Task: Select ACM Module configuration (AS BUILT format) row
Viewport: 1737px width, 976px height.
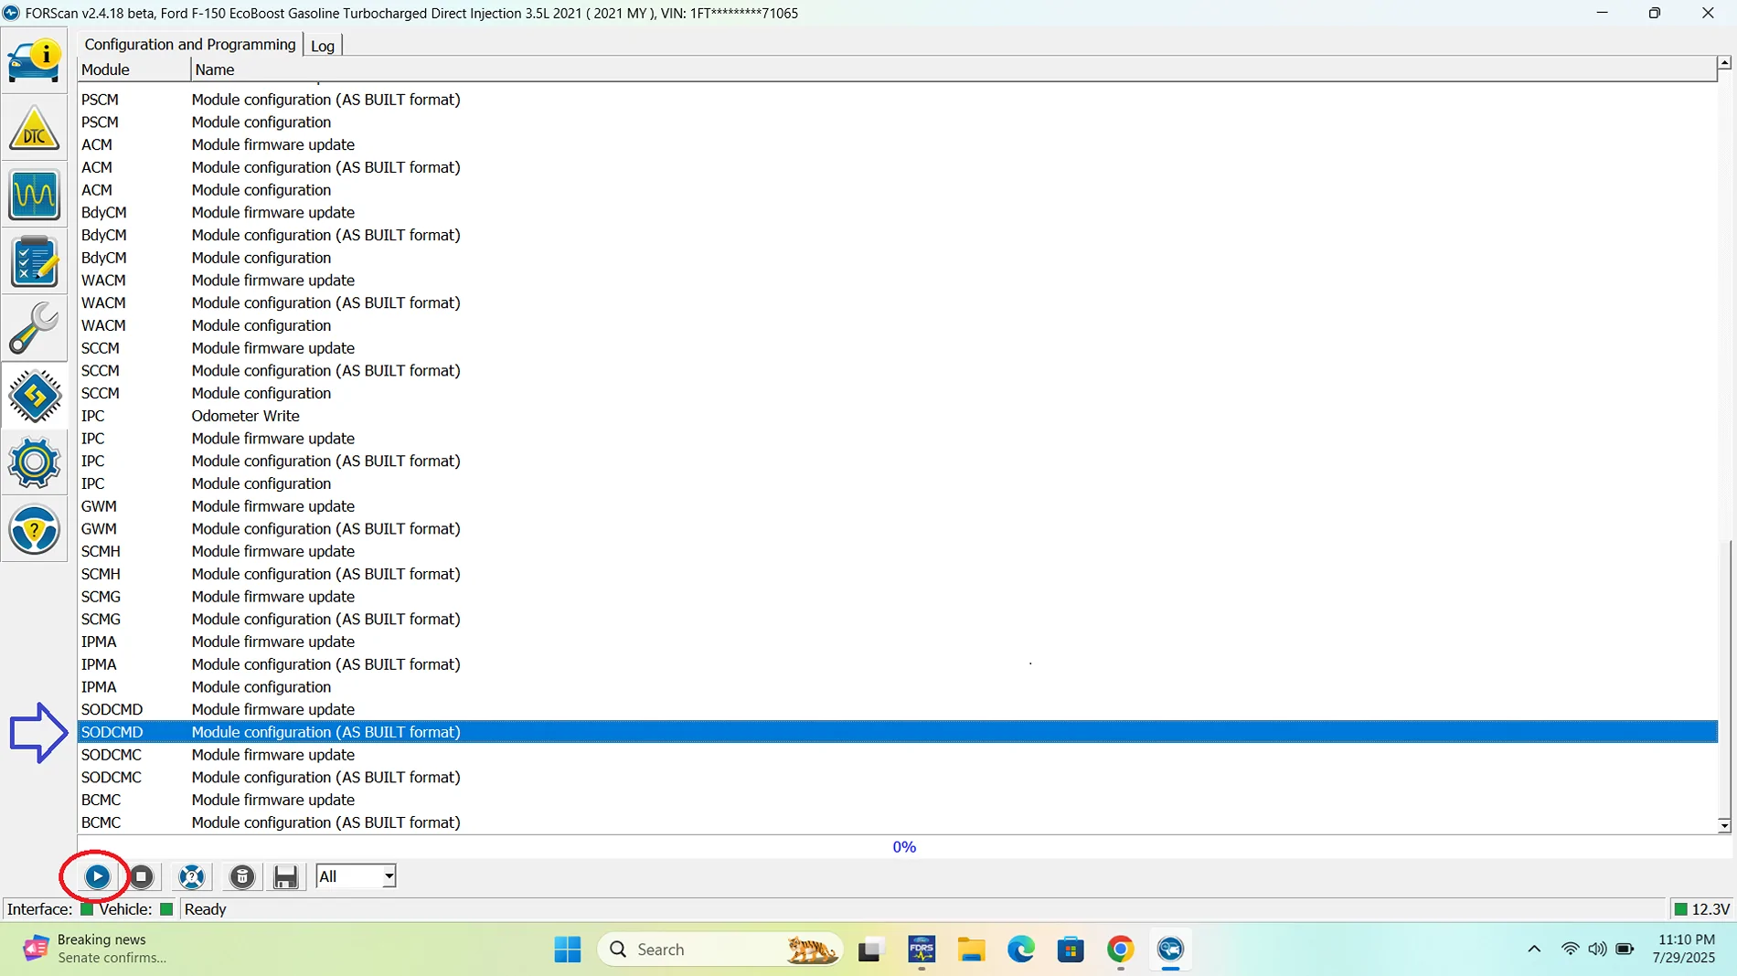Action: [897, 167]
